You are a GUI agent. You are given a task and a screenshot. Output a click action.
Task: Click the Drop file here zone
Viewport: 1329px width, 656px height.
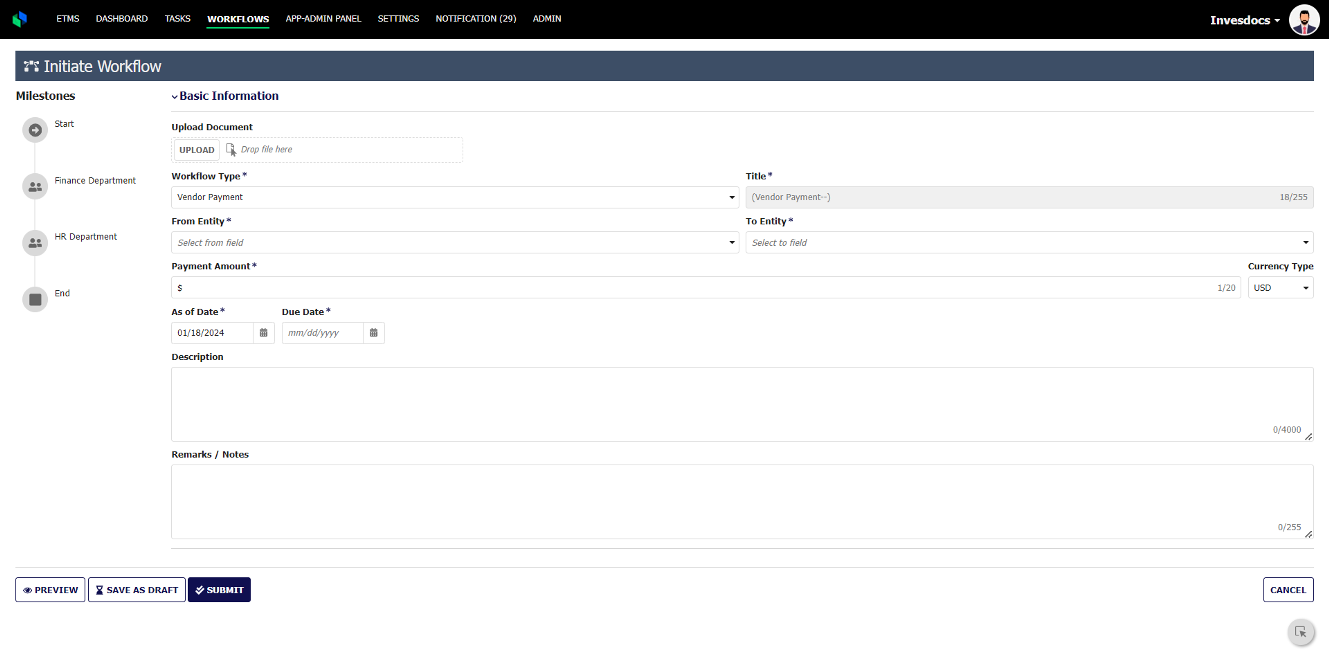click(317, 150)
